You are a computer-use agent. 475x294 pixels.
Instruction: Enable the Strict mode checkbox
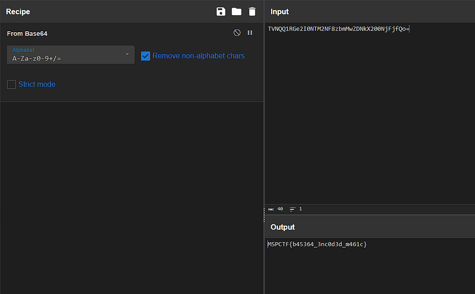tap(11, 85)
